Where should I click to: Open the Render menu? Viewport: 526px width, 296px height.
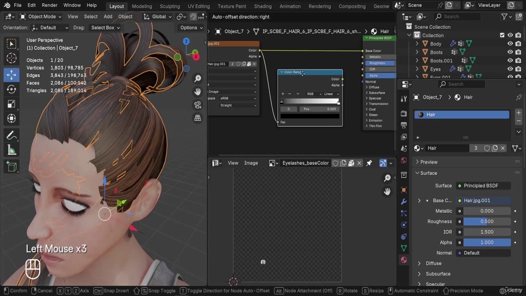click(50, 5)
